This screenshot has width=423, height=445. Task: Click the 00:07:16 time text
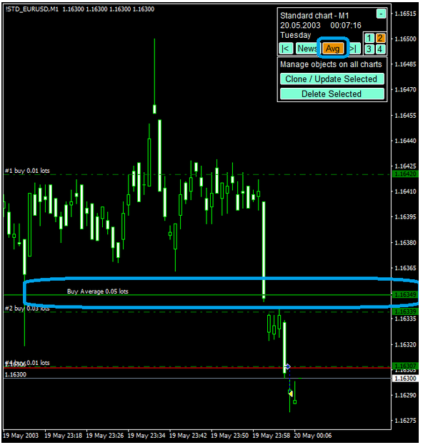tap(346, 25)
